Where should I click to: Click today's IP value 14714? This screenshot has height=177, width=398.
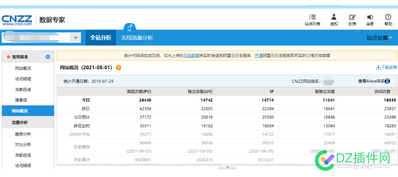268,100
